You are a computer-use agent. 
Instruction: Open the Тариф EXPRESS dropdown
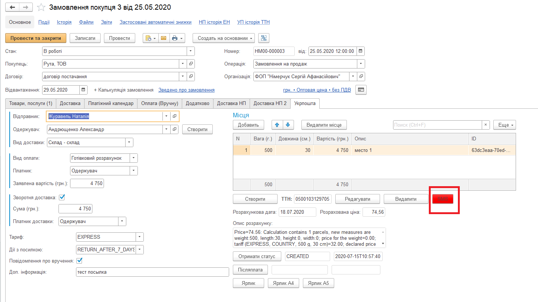point(139,237)
